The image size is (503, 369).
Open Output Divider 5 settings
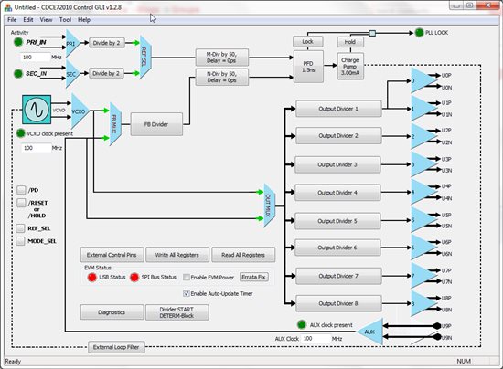pos(337,221)
